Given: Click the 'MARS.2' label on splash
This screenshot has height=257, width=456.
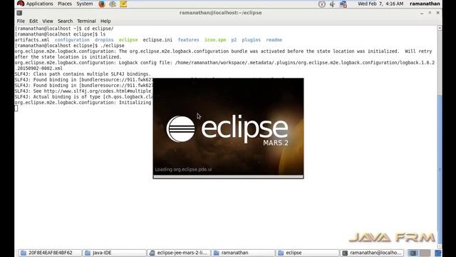Looking at the screenshot, I should pyautogui.click(x=276, y=143).
